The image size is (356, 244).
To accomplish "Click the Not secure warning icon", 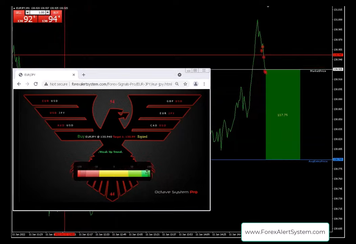I will 46,84.
